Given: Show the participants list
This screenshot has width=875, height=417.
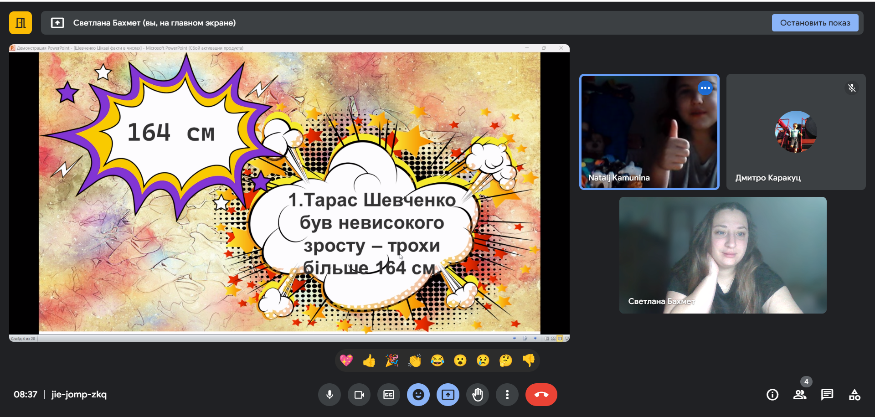Looking at the screenshot, I should pyautogui.click(x=800, y=395).
